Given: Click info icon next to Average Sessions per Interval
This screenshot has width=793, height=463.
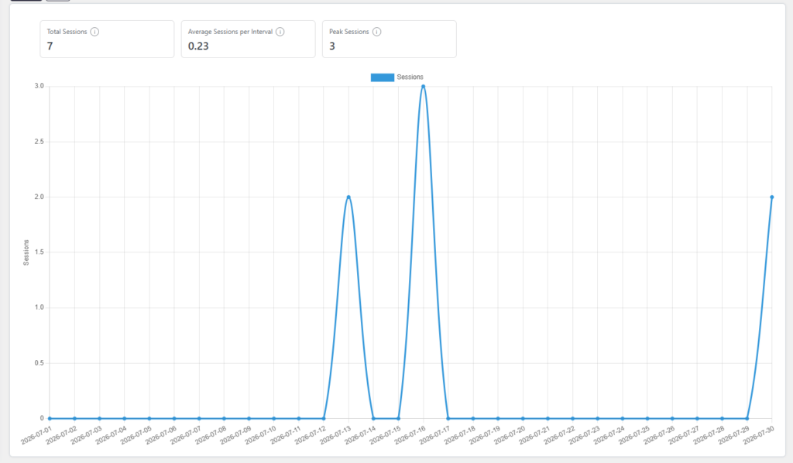Looking at the screenshot, I should click(280, 32).
